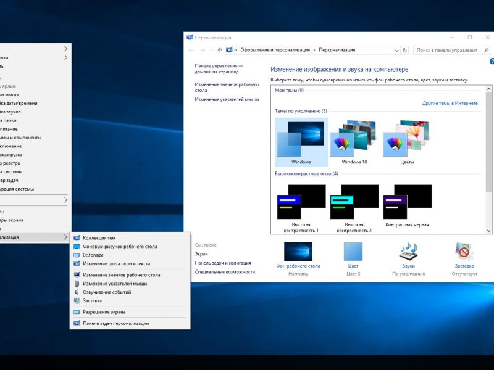The height and width of the screenshot is (370, 494).
Task: Click the theme list scroll down arrow
Action: coord(488,231)
